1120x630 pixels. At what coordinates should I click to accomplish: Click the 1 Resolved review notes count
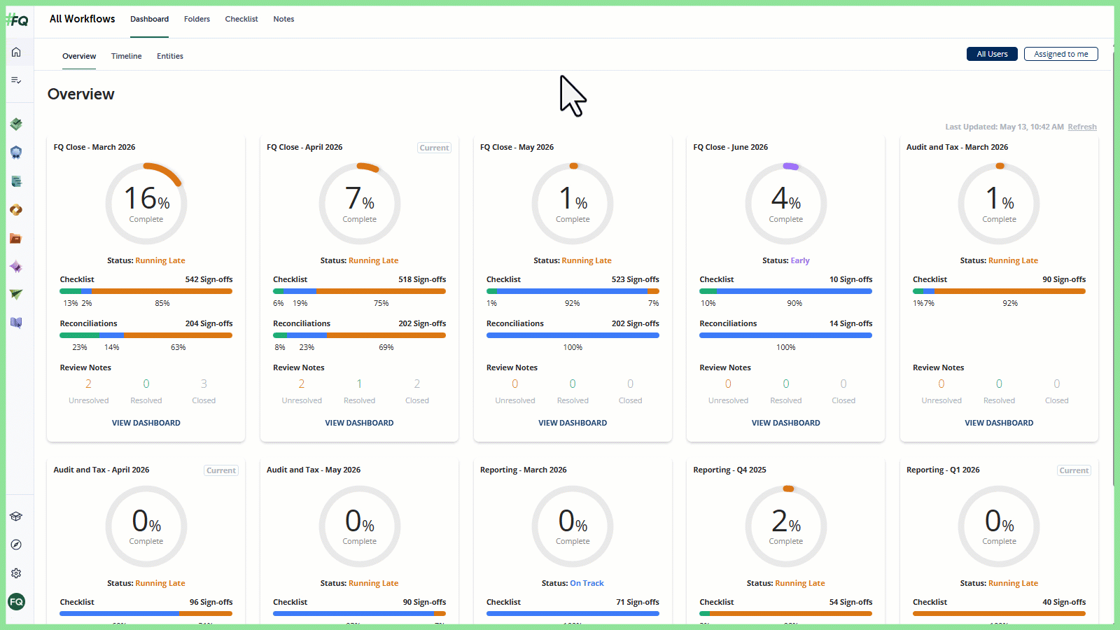[x=359, y=384]
